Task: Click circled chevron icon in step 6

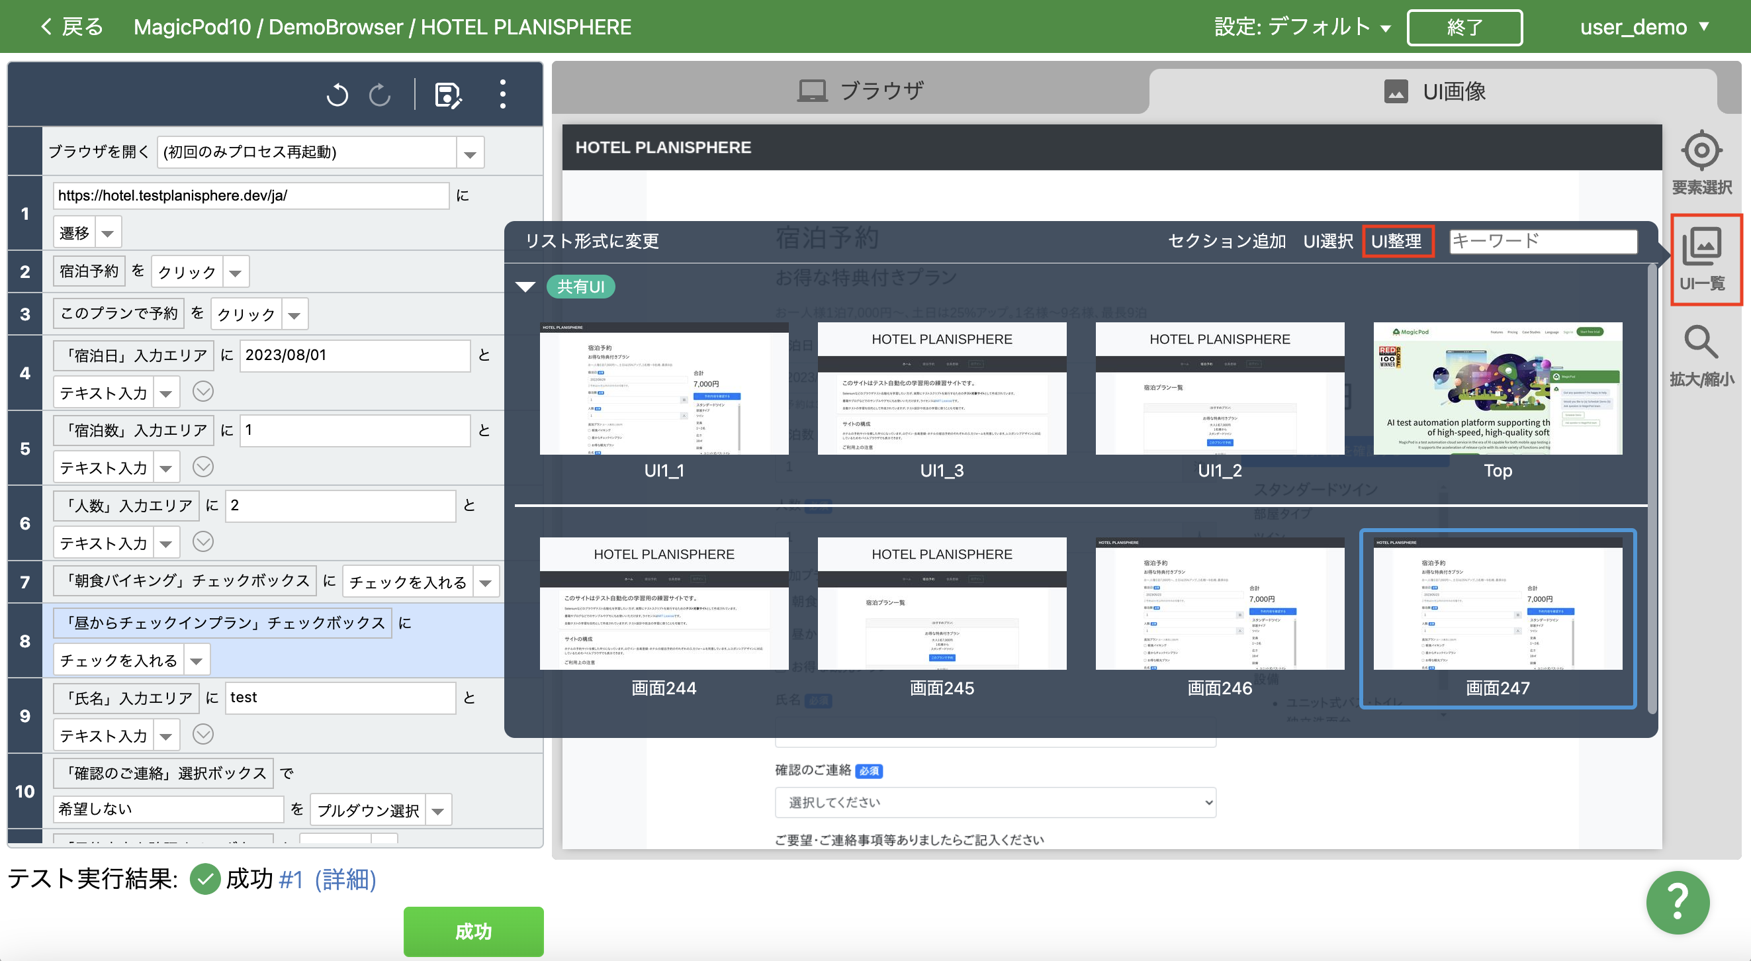Action: click(203, 541)
